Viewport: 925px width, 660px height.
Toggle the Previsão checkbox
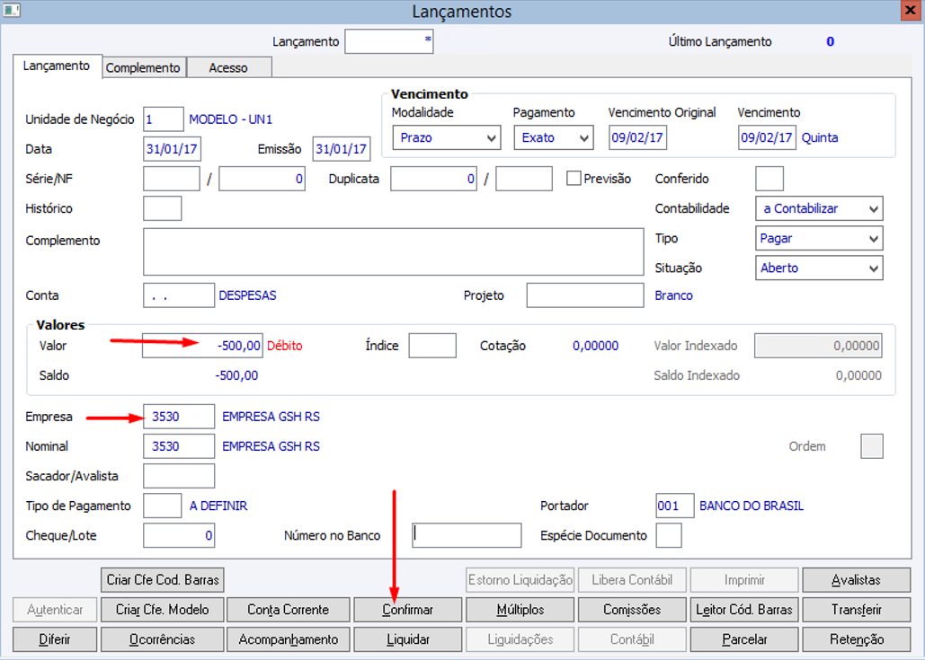[574, 179]
